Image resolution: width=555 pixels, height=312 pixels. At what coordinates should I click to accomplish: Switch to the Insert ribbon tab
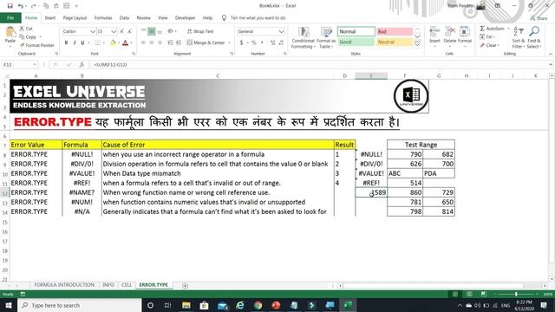pyautogui.click(x=50, y=17)
